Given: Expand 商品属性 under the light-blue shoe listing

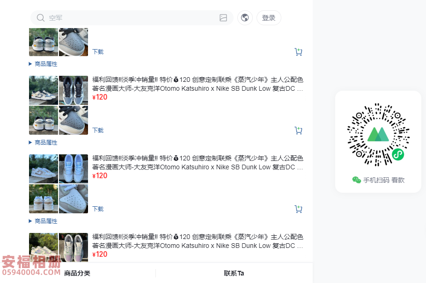Looking at the screenshot, I should (43, 221).
